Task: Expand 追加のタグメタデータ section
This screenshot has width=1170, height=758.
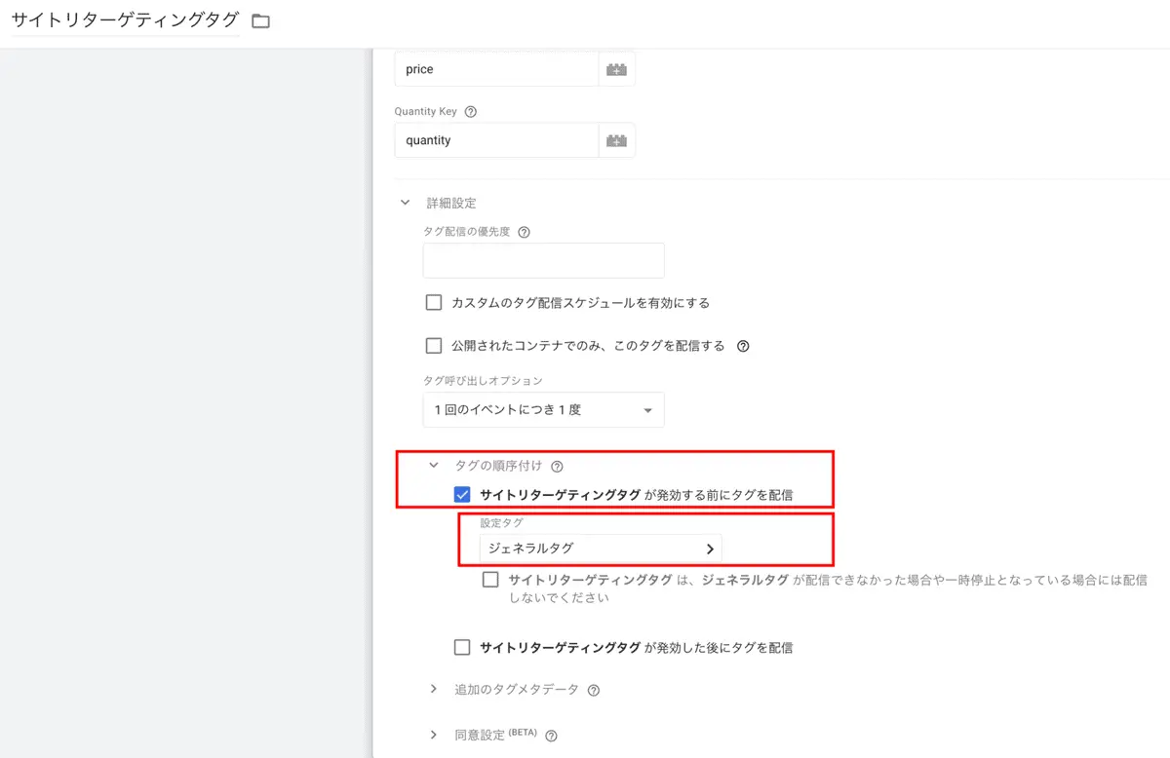Action: click(x=433, y=689)
